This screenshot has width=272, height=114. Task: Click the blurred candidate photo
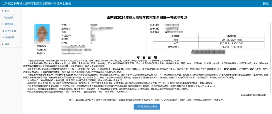click(x=42, y=34)
